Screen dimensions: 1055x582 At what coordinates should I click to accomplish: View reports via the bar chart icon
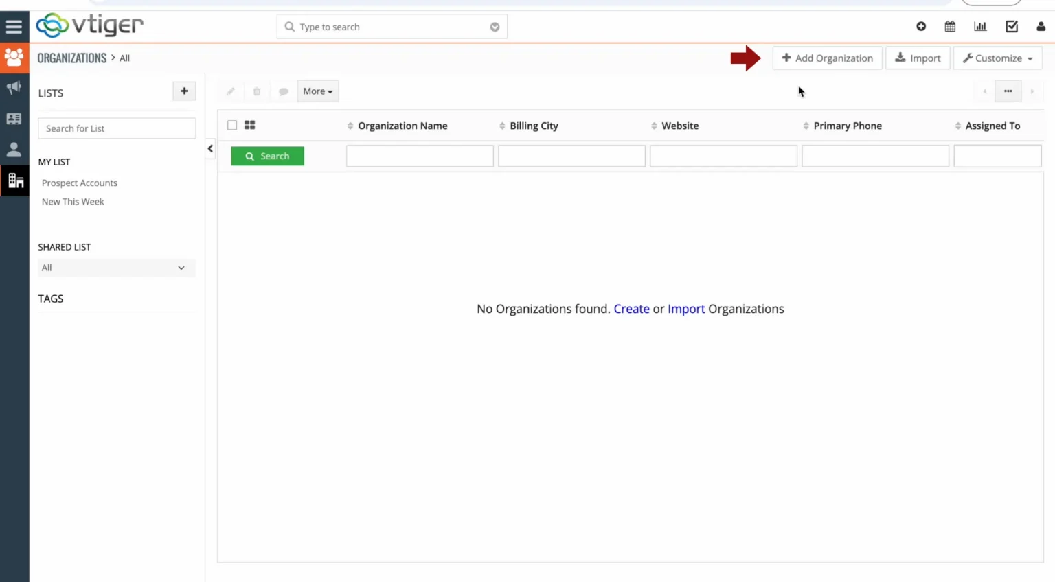[x=980, y=26]
